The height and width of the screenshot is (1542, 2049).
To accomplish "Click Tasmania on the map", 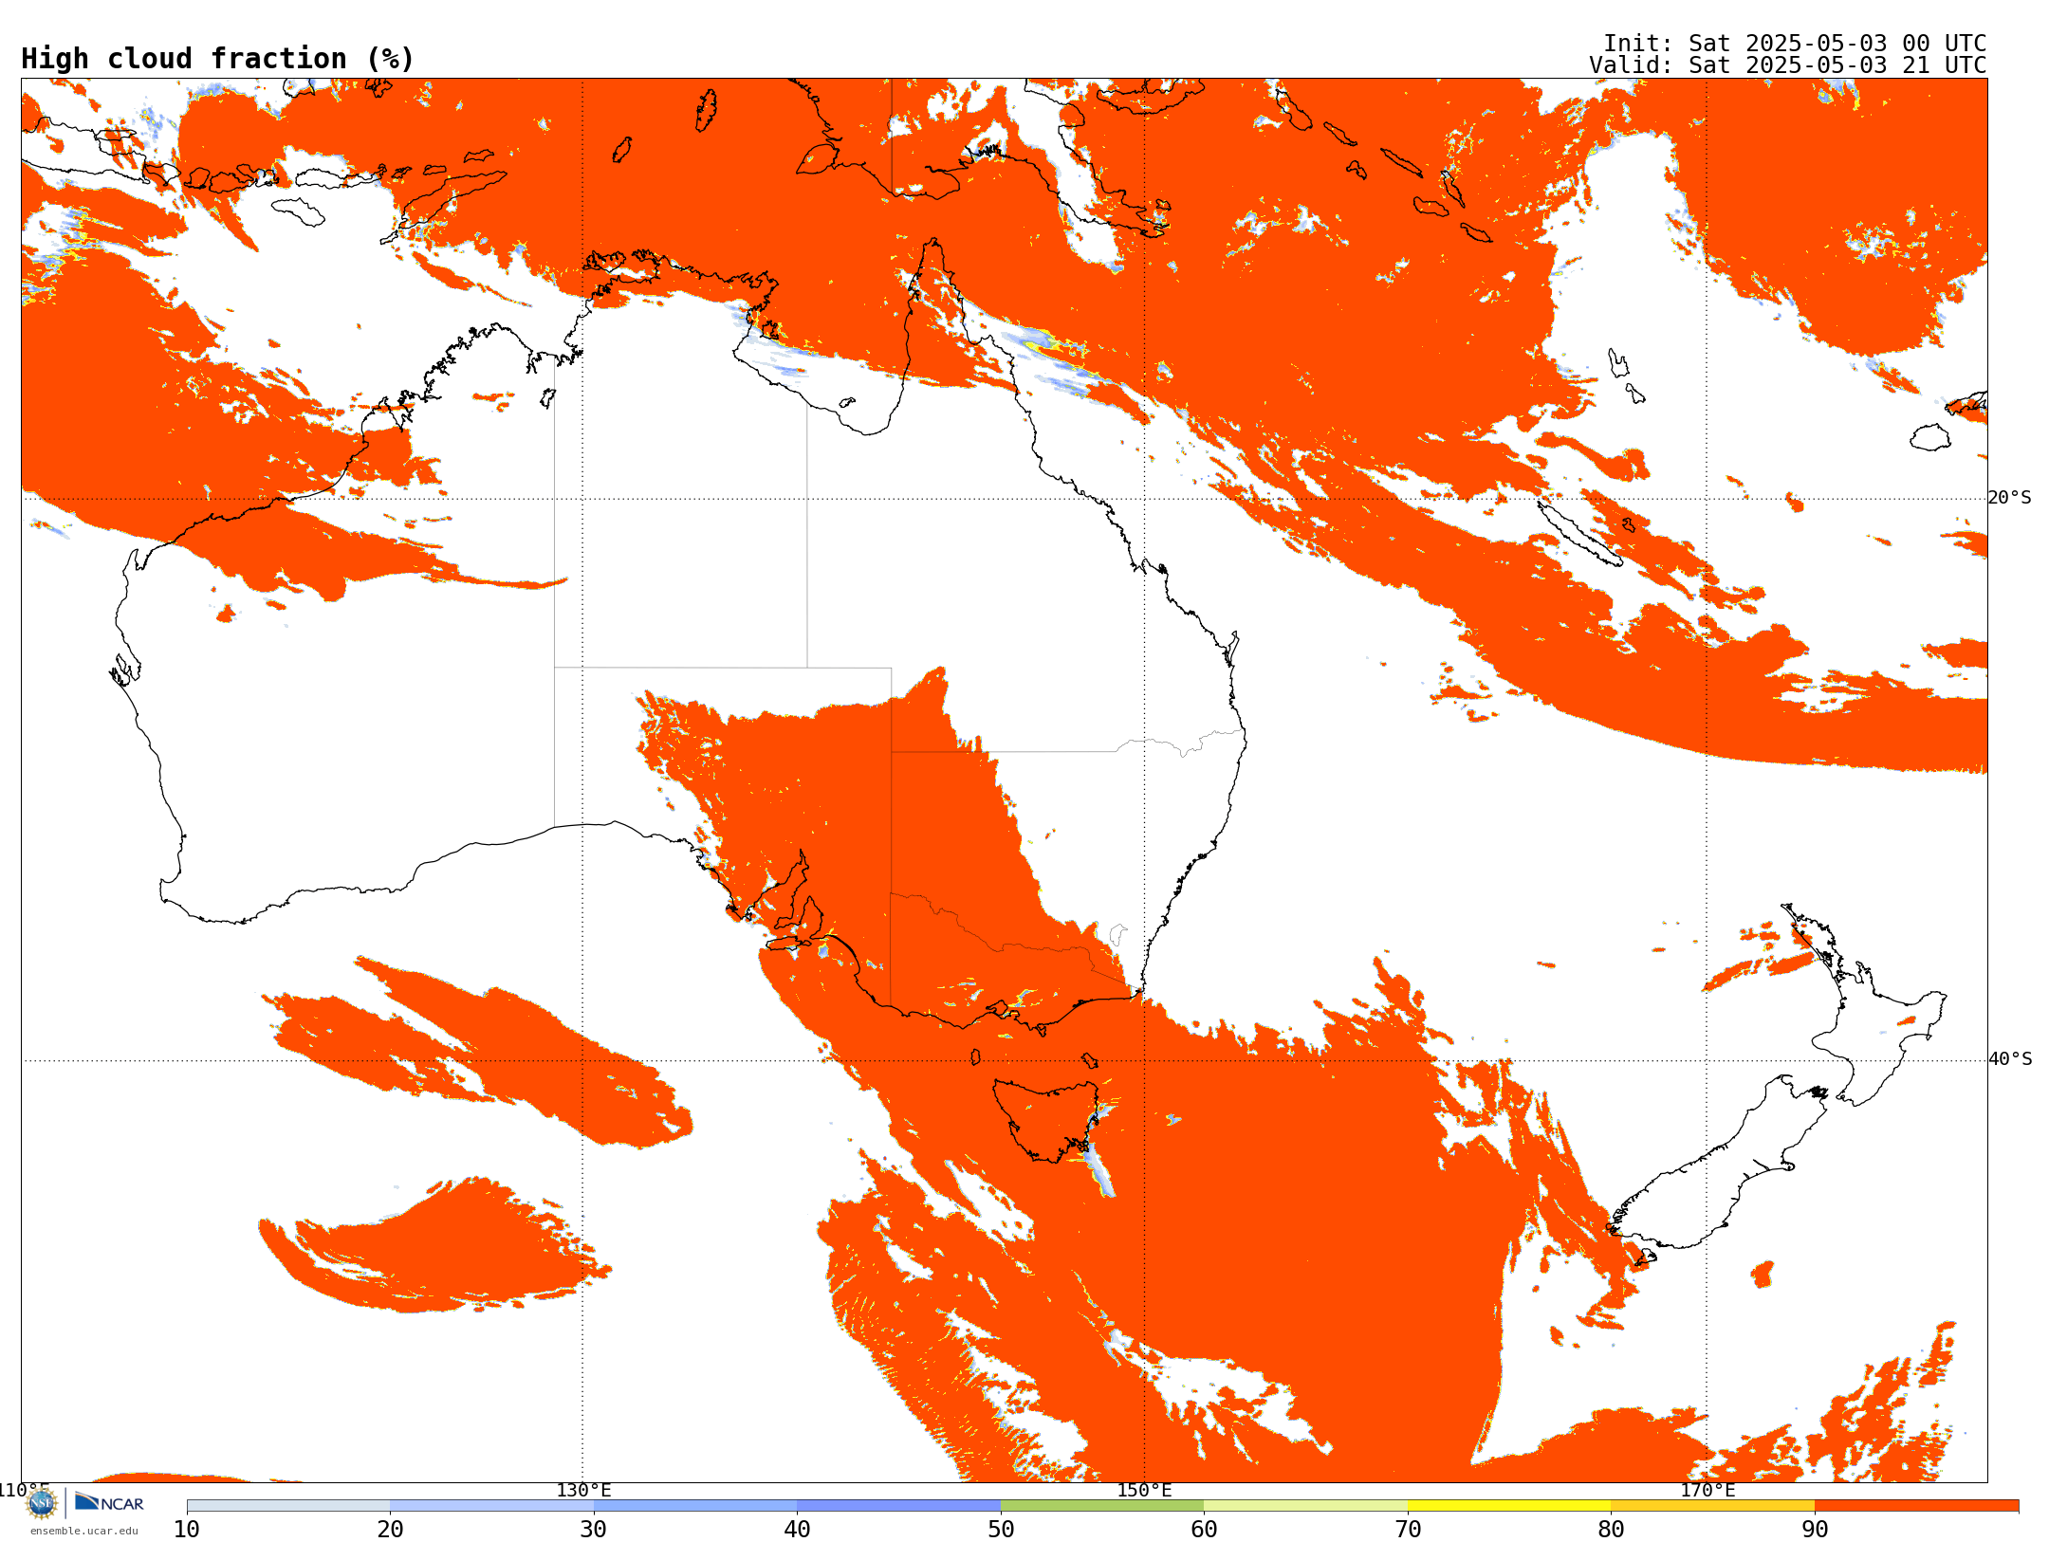I will (1046, 1121).
